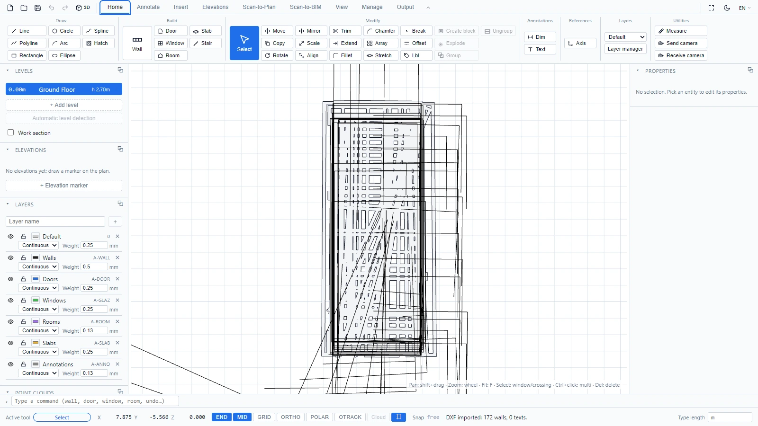
Task: Click the Redo arrow icon
Action: (x=65, y=8)
